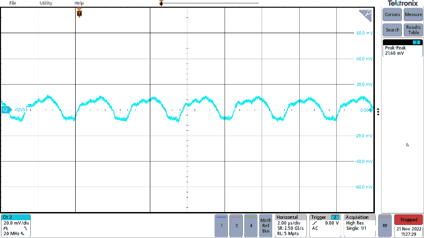Click the date and time display

[409, 231]
